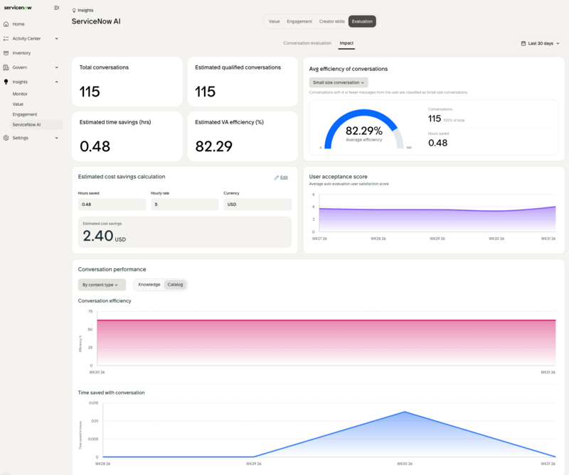This screenshot has width=569, height=475.
Task: Select the Impact subtab
Action: tap(346, 43)
